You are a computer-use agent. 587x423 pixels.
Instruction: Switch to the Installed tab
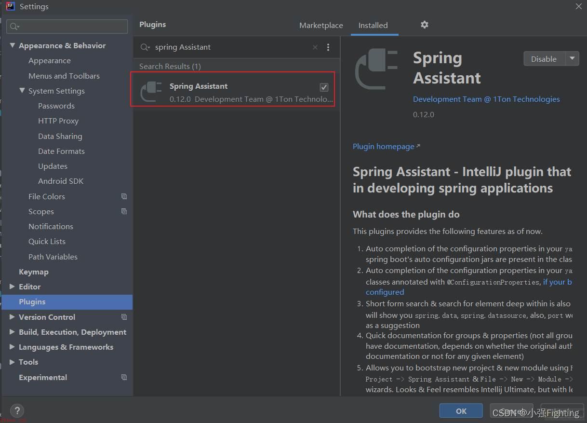[x=373, y=26]
